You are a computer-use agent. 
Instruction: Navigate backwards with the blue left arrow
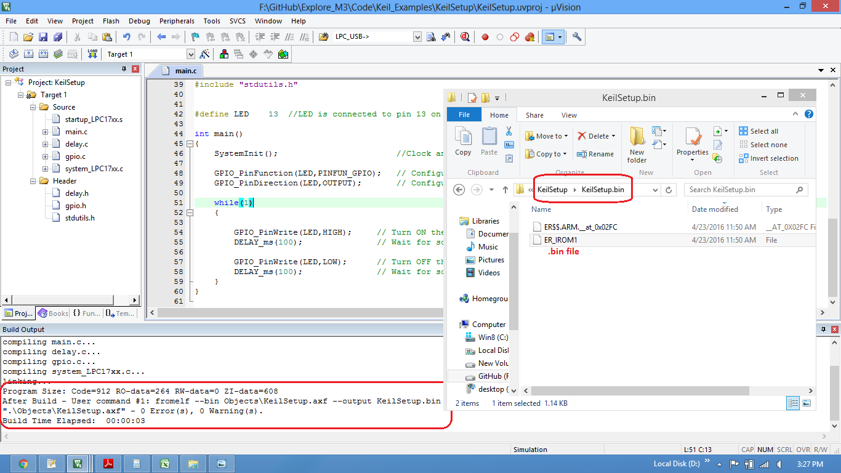(161, 37)
